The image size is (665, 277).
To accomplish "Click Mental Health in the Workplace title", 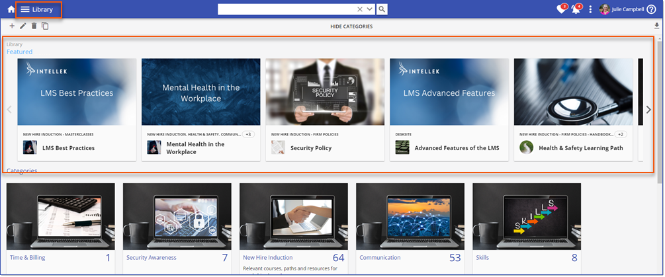I will tap(195, 148).
